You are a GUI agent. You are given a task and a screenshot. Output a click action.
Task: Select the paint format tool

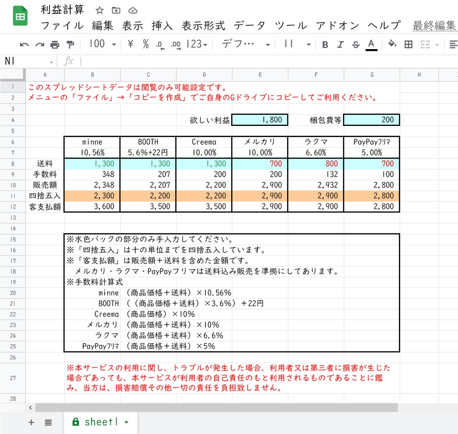(x=70, y=45)
